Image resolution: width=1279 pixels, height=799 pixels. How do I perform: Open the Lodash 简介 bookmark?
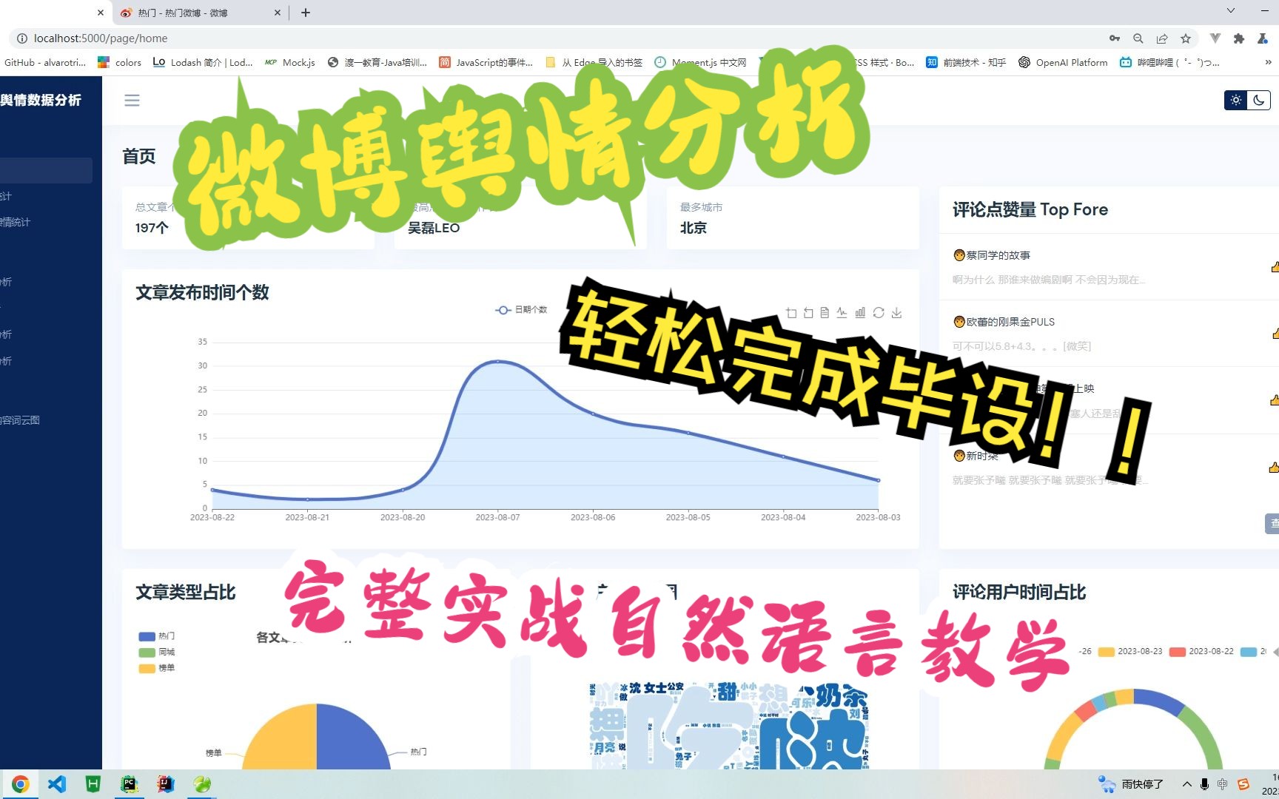pos(203,63)
